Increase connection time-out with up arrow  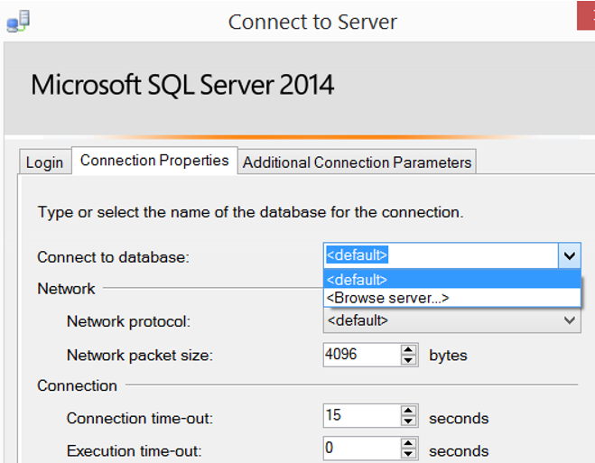pos(409,411)
